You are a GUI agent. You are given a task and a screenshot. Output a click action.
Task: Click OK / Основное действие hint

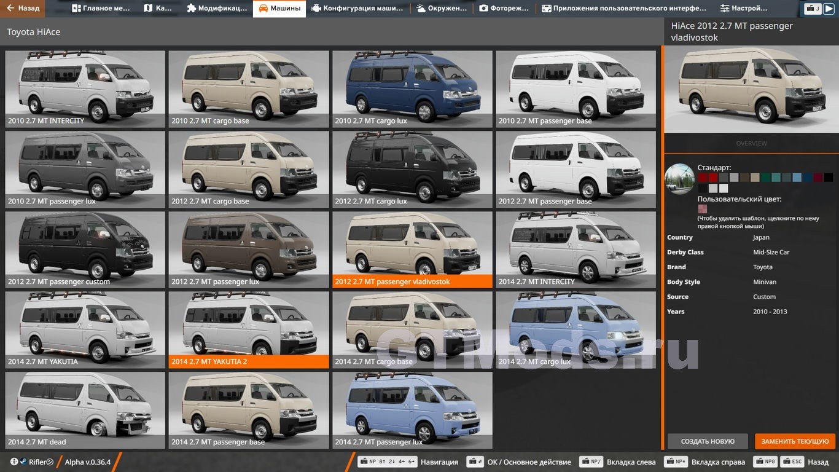[x=519, y=462]
